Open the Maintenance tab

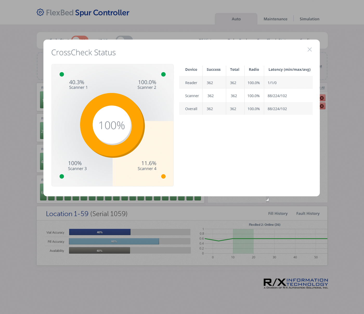275,19
